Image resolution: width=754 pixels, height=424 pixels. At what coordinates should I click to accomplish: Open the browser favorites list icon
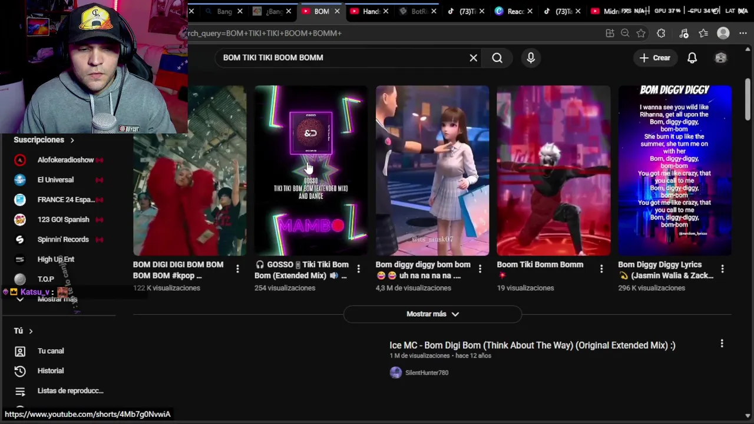(703, 34)
